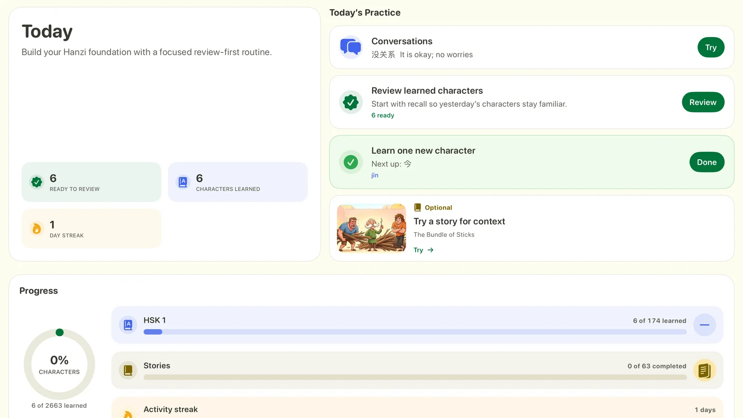This screenshot has height=418, width=743.
Task: Click the Review learned characters badge icon
Action: coord(351,102)
